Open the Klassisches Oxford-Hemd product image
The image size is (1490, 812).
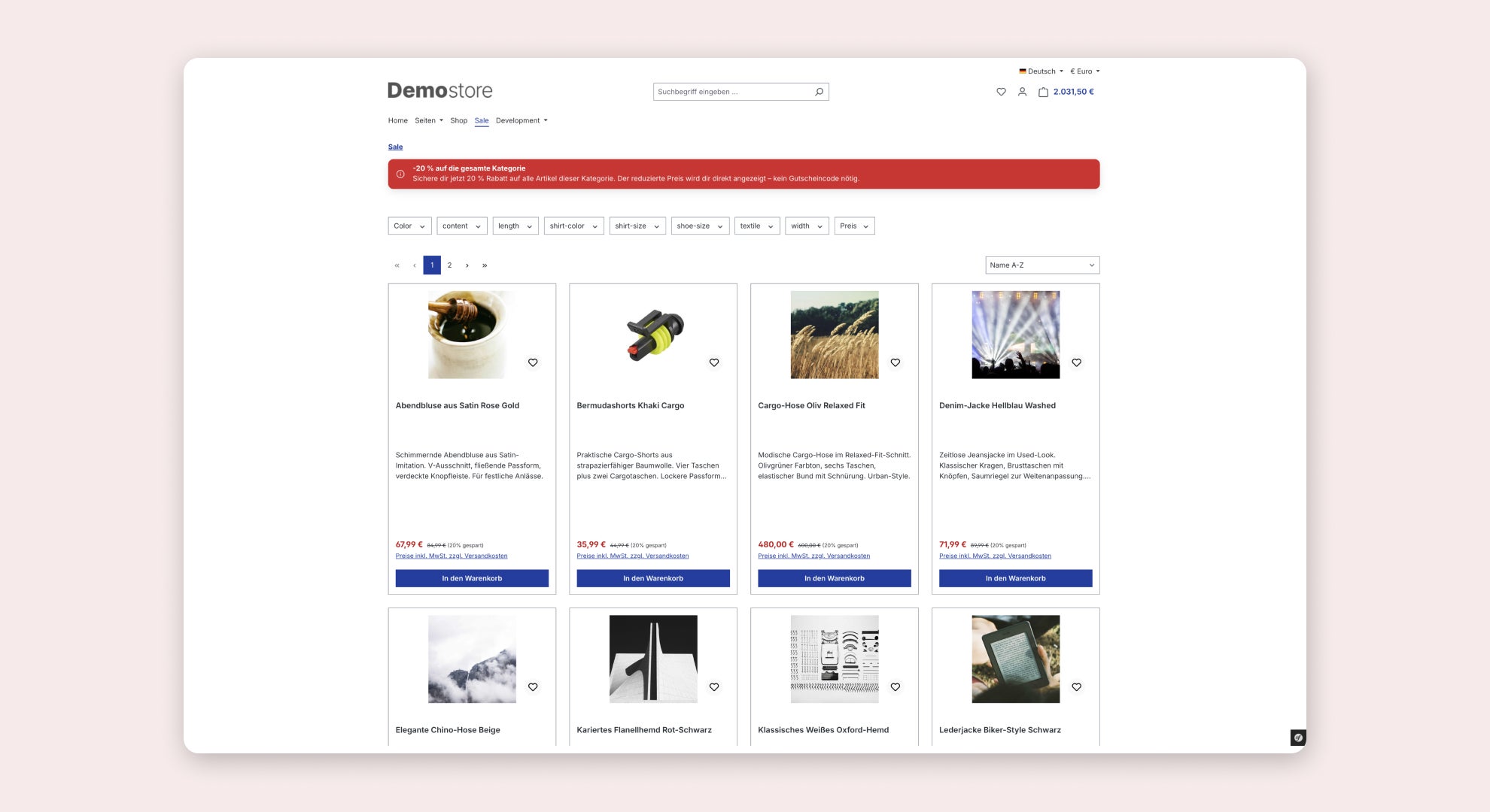[835, 659]
